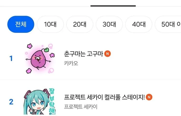Image resolution: width=181 pixels, height=116 pixels.
Task: Open the 프로젝트 세카이 creator label
Action: [x=81, y=107]
